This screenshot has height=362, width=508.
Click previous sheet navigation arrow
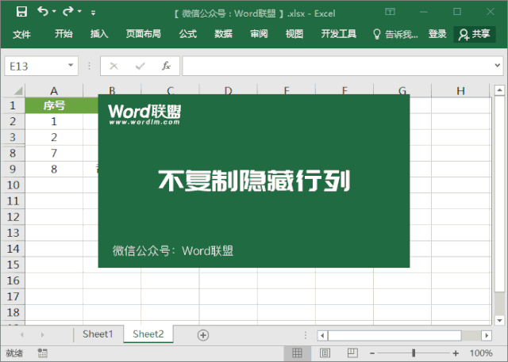pos(21,335)
